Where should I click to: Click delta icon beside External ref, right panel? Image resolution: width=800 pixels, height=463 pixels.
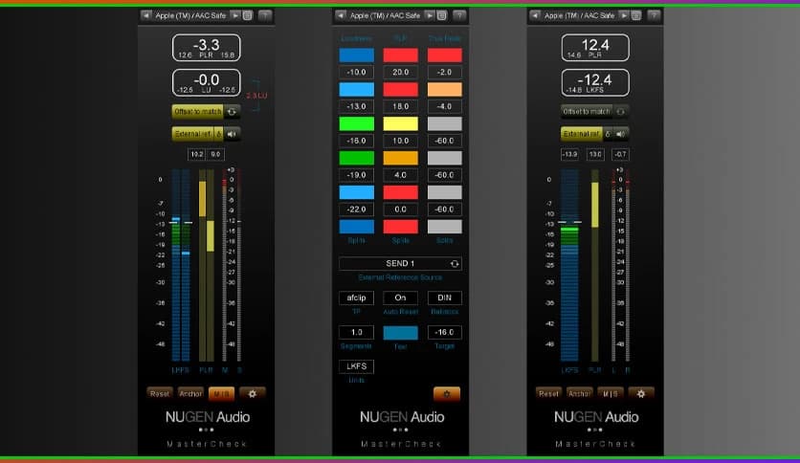(608, 134)
